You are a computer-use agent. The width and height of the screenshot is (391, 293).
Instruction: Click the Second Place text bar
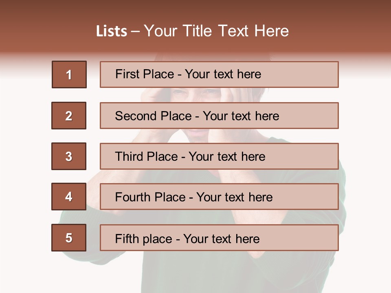click(x=219, y=116)
